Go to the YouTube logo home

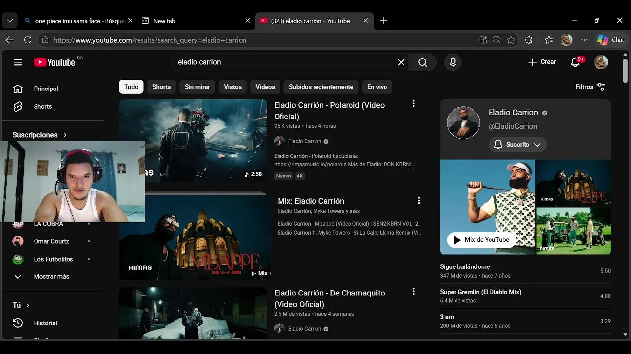[54, 62]
